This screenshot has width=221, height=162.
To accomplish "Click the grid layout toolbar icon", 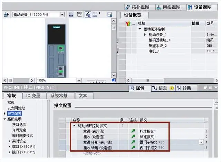I will (x=95, y=14).
